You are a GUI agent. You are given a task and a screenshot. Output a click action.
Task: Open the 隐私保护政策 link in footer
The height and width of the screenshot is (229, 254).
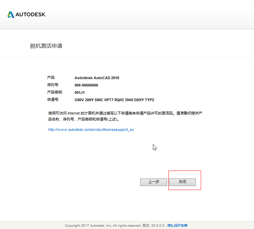coord(177,226)
